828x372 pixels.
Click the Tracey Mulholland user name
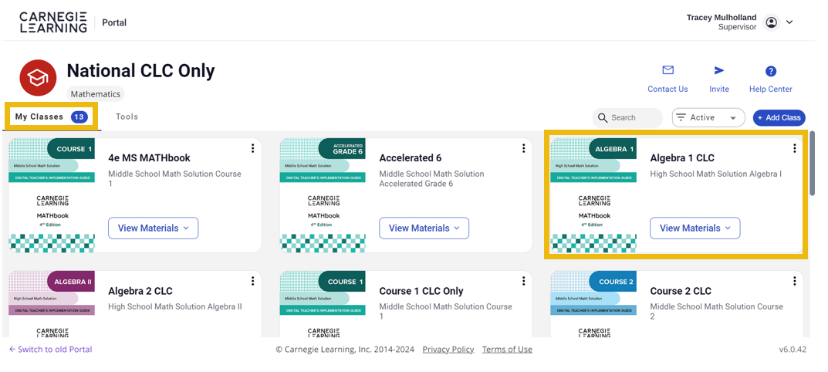coord(722,18)
